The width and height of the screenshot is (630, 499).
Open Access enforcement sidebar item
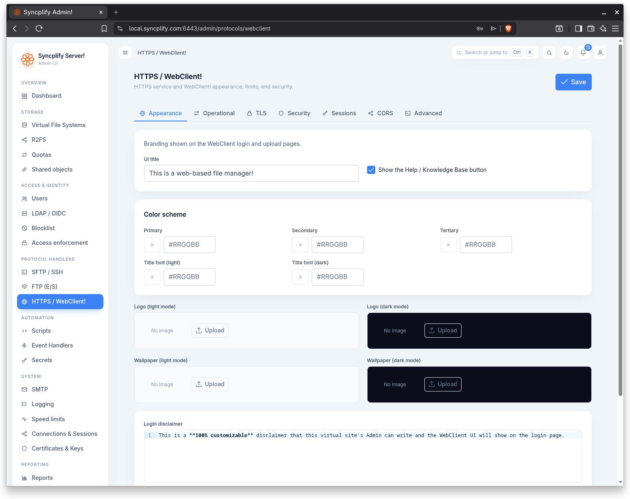point(60,243)
